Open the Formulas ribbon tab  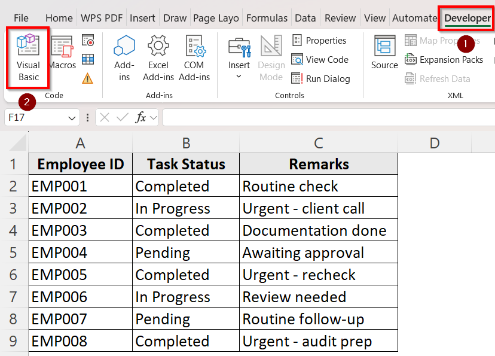[267, 18]
